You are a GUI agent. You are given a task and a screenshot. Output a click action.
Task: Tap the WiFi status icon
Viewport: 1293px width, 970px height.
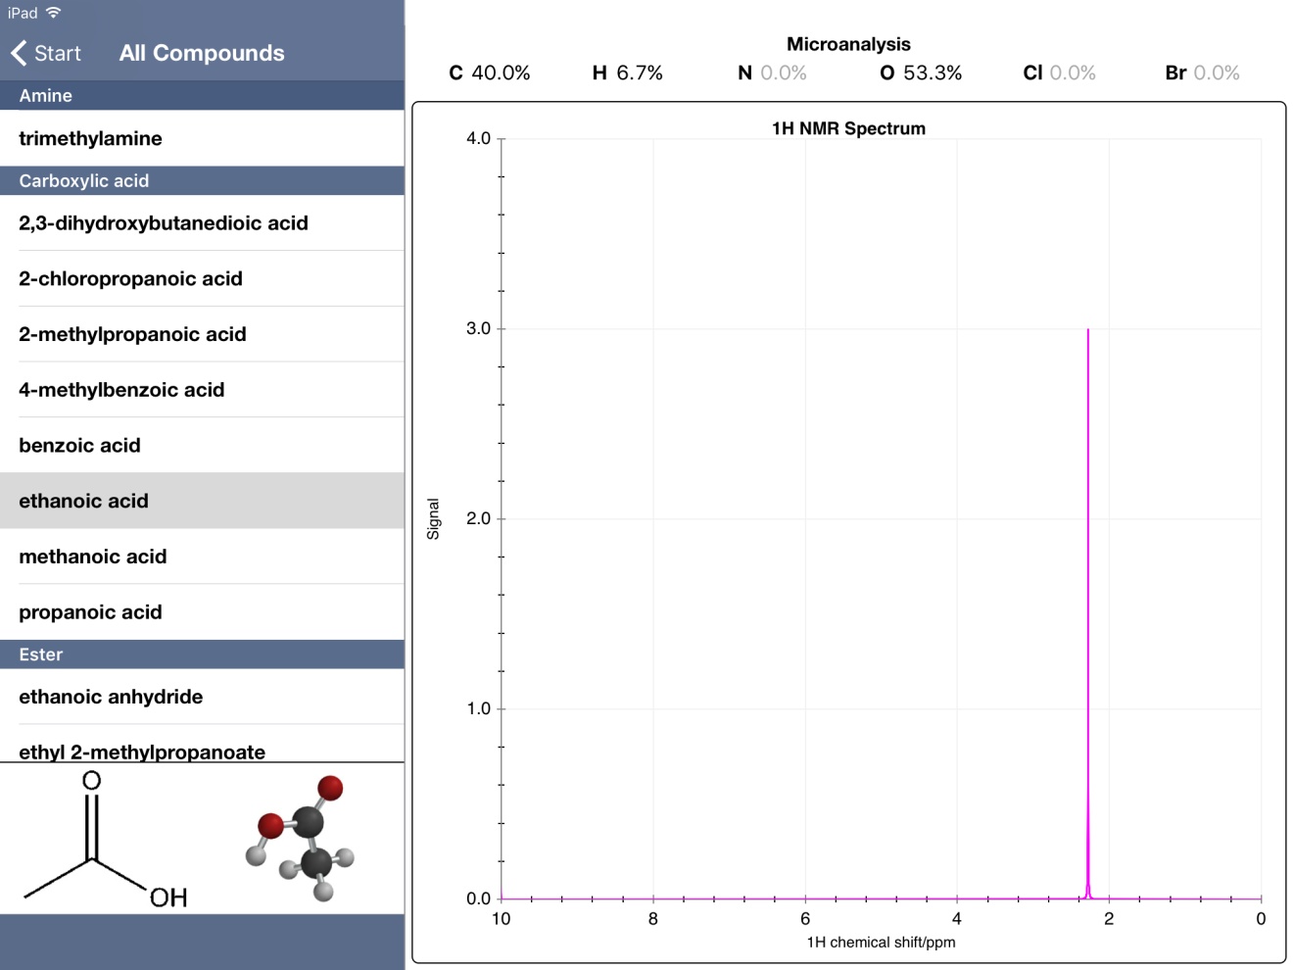pyautogui.click(x=54, y=13)
